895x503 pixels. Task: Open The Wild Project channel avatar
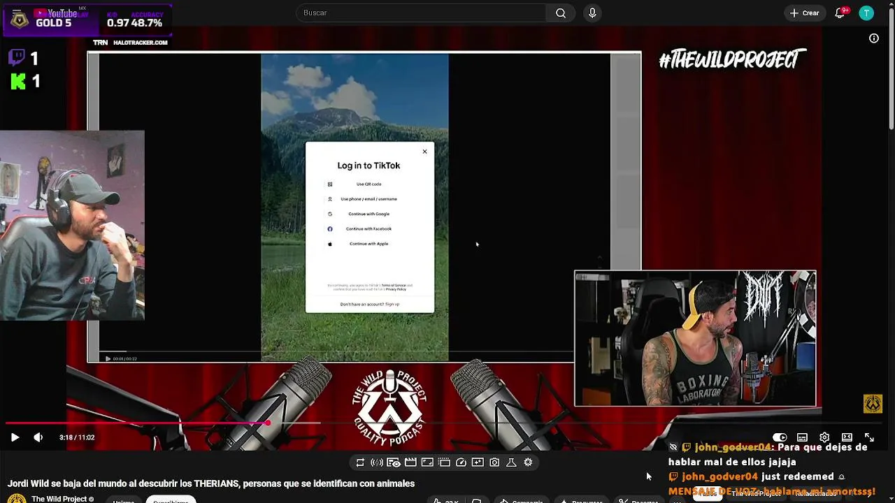pos(17,499)
